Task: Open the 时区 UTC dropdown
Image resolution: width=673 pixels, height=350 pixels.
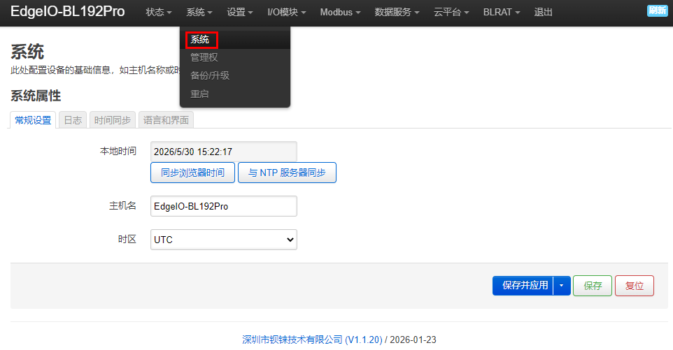Action: click(224, 240)
